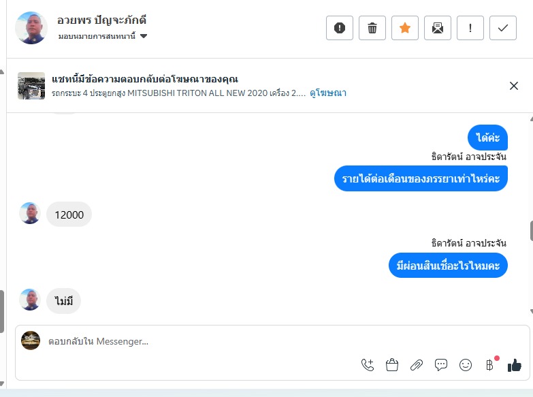Open saved replies speech bubble icon
533x397 pixels.
tap(441, 365)
